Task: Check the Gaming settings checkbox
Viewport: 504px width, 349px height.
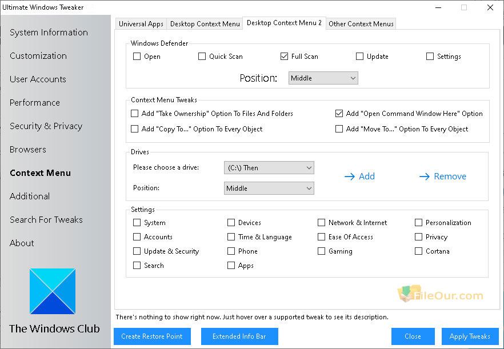Action: point(321,251)
